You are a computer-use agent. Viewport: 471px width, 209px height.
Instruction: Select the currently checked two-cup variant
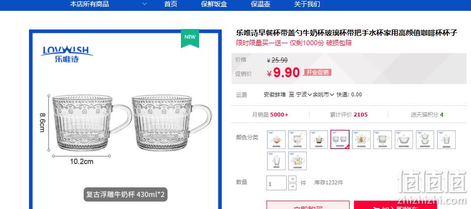coord(340,140)
